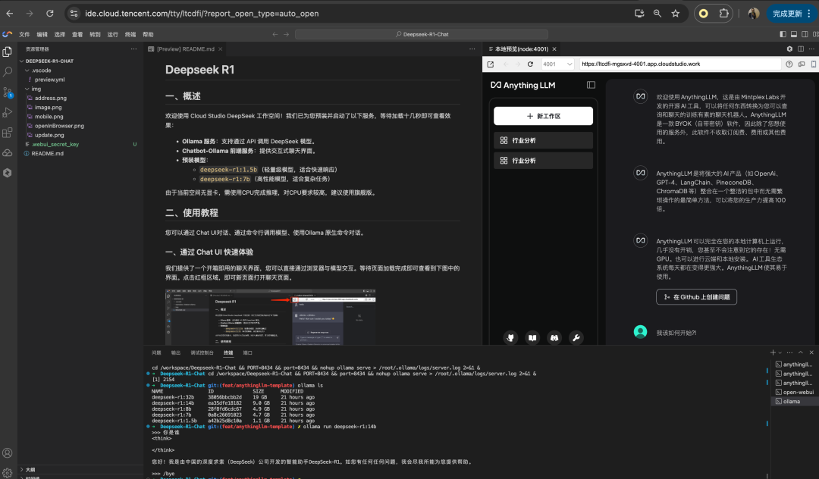Open the 编辑 menu

(x=42, y=34)
